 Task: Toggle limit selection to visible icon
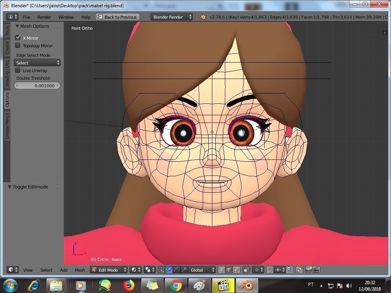pyautogui.click(x=246, y=270)
